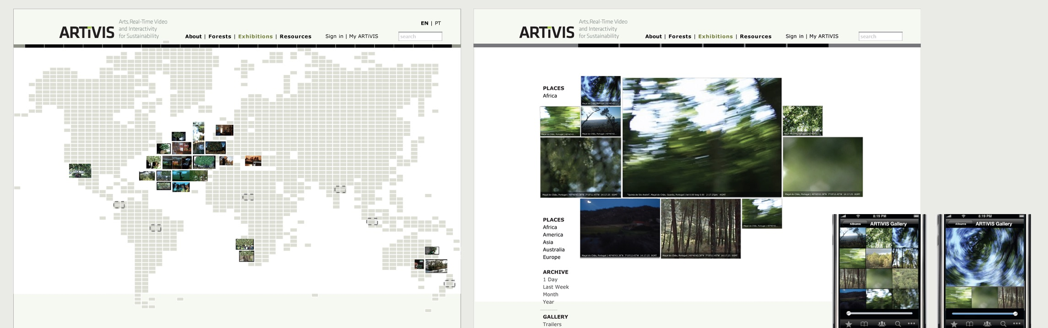Tap the people group icon on right phone
Viewport: 1048px width, 328px height.
987,324
